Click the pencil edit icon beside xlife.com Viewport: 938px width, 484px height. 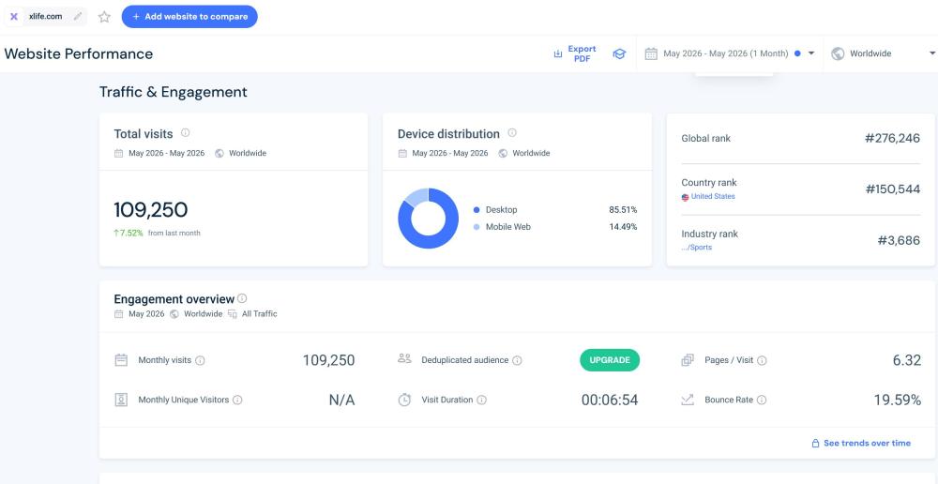(x=78, y=17)
